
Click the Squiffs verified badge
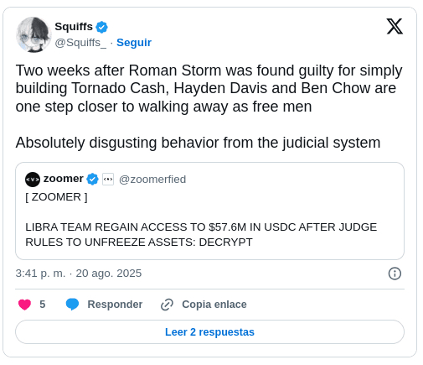tap(101, 27)
